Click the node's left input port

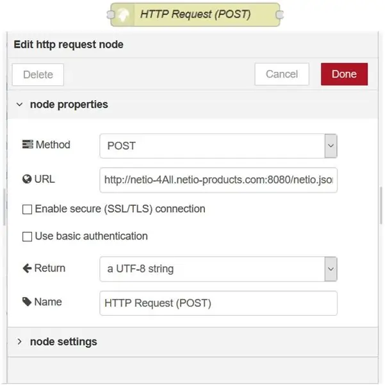tap(111, 15)
